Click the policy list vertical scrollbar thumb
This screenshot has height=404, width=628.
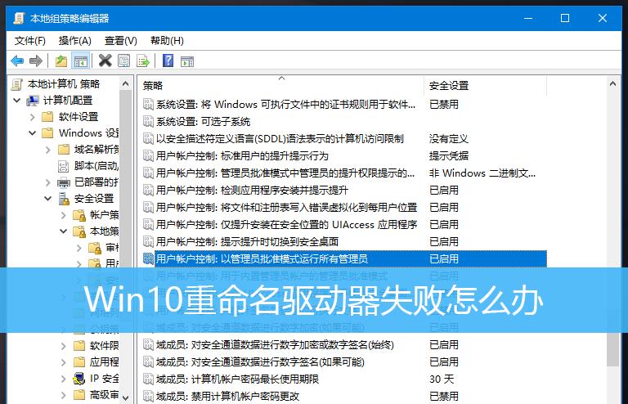tap(612, 349)
